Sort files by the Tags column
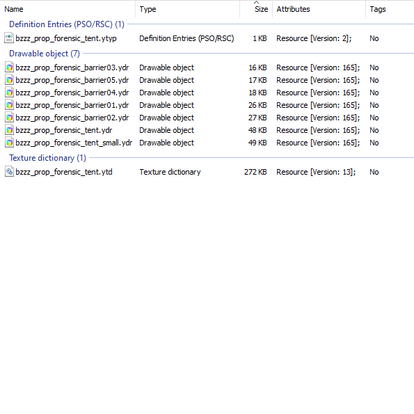The height and width of the screenshot is (414, 414). [x=390, y=9]
